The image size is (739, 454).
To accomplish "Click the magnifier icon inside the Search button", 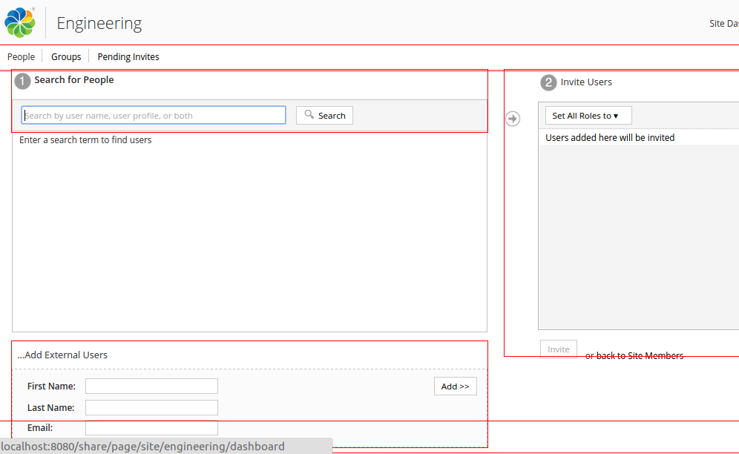I will (309, 115).
